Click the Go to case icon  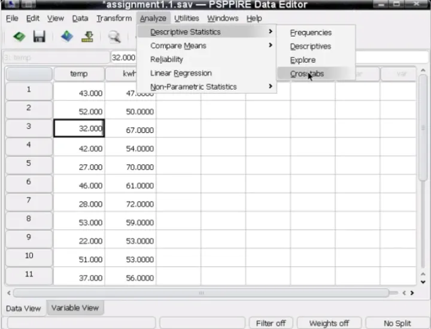87,37
